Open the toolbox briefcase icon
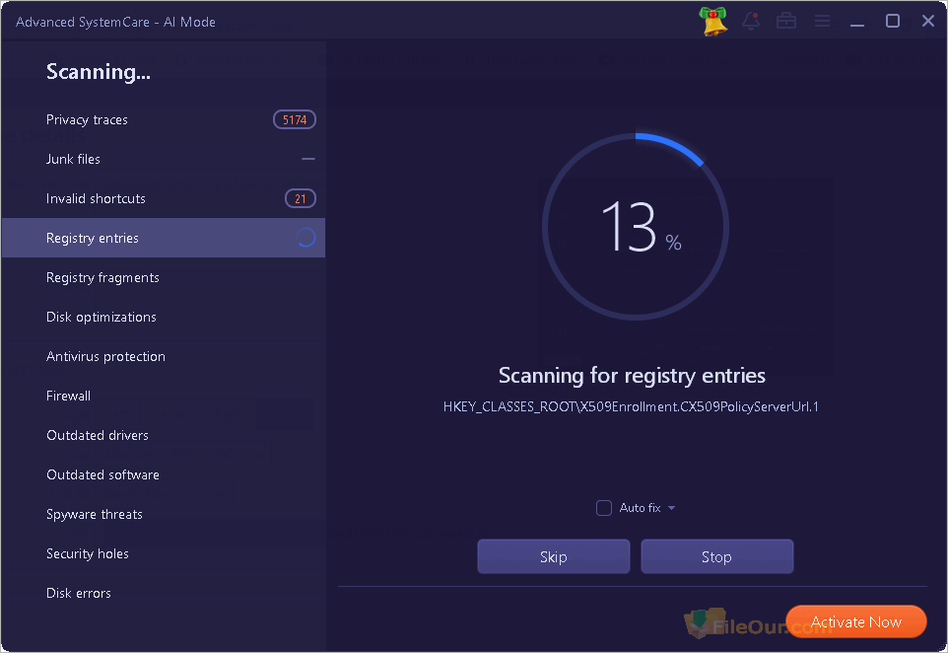The height and width of the screenshot is (653, 948). [x=786, y=21]
